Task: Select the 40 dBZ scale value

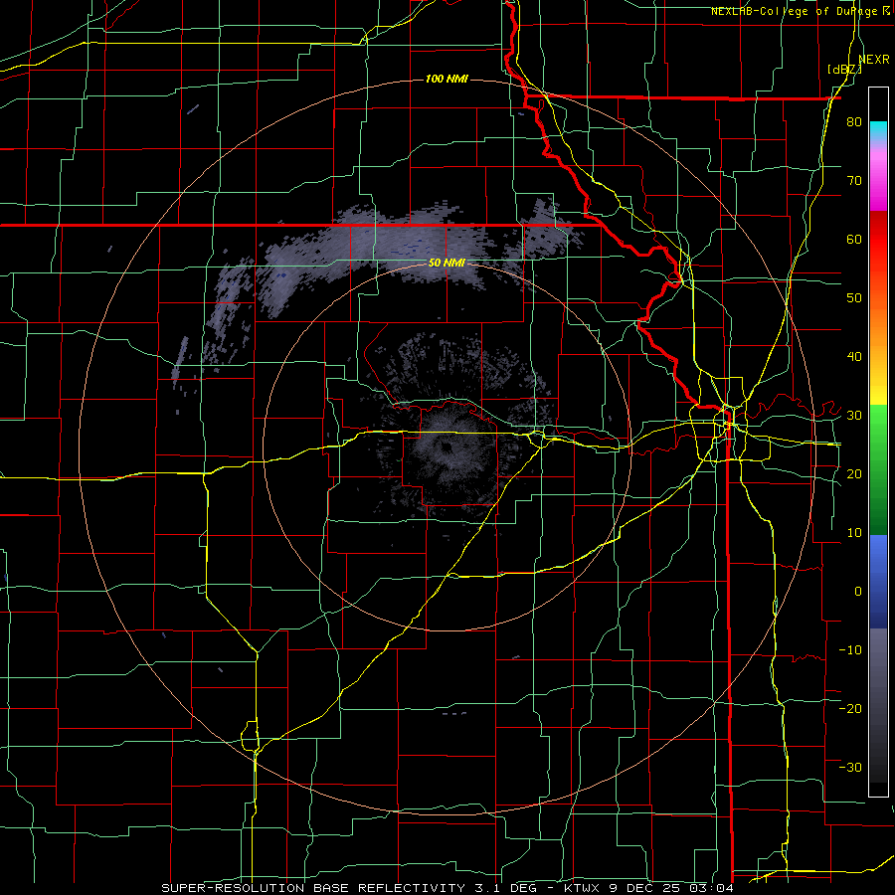Action: [854, 357]
